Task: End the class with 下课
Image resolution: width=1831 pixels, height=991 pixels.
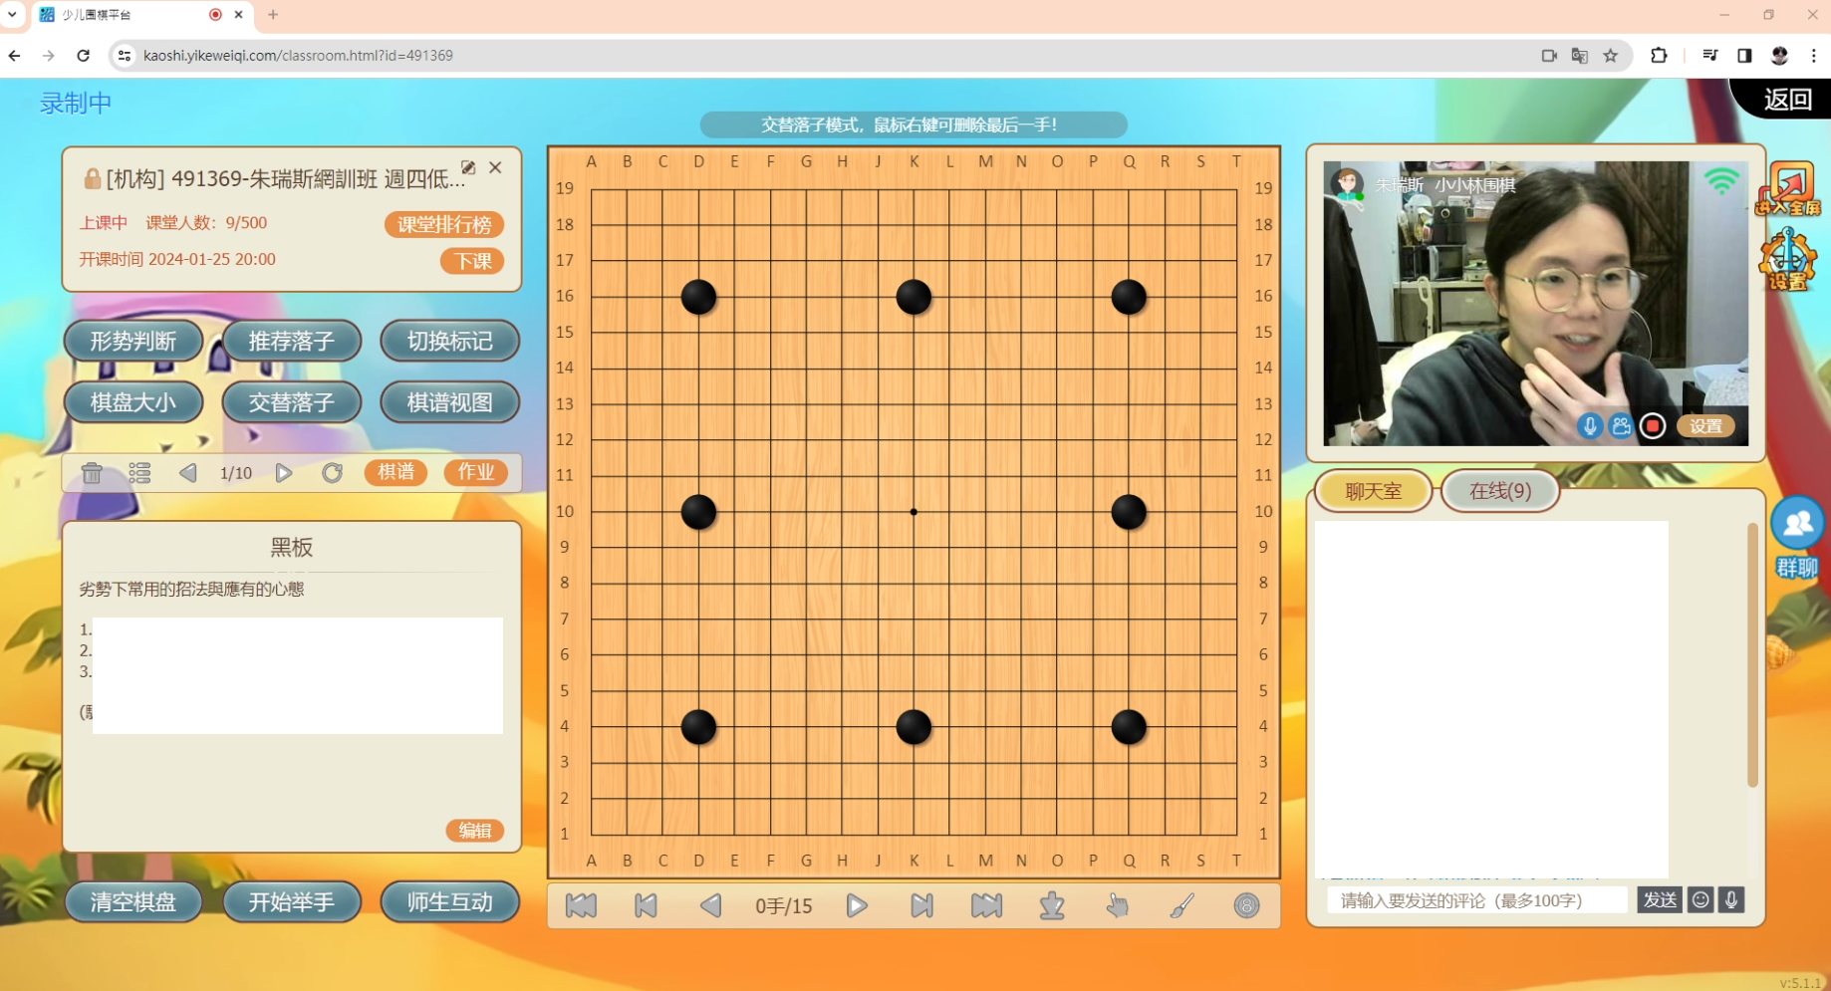Action: [472, 261]
